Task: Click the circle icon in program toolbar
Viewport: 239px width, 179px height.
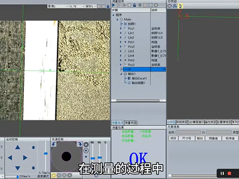Action: tap(156, 5)
